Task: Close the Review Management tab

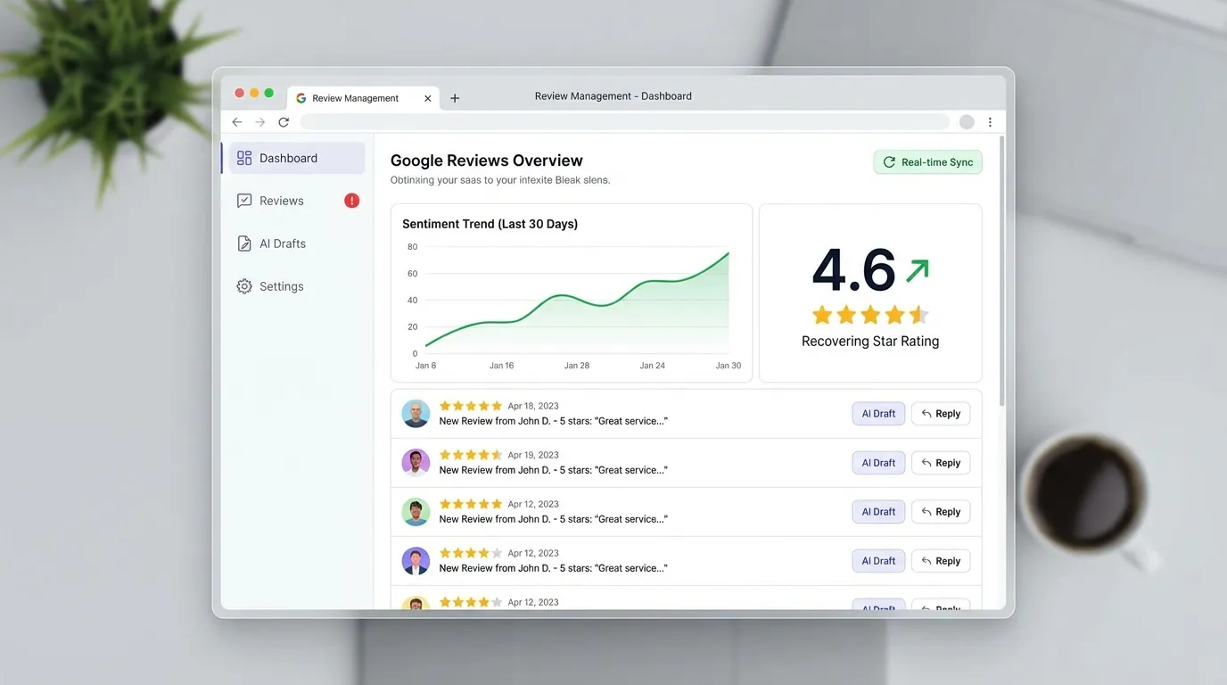Action: click(428, 98)
